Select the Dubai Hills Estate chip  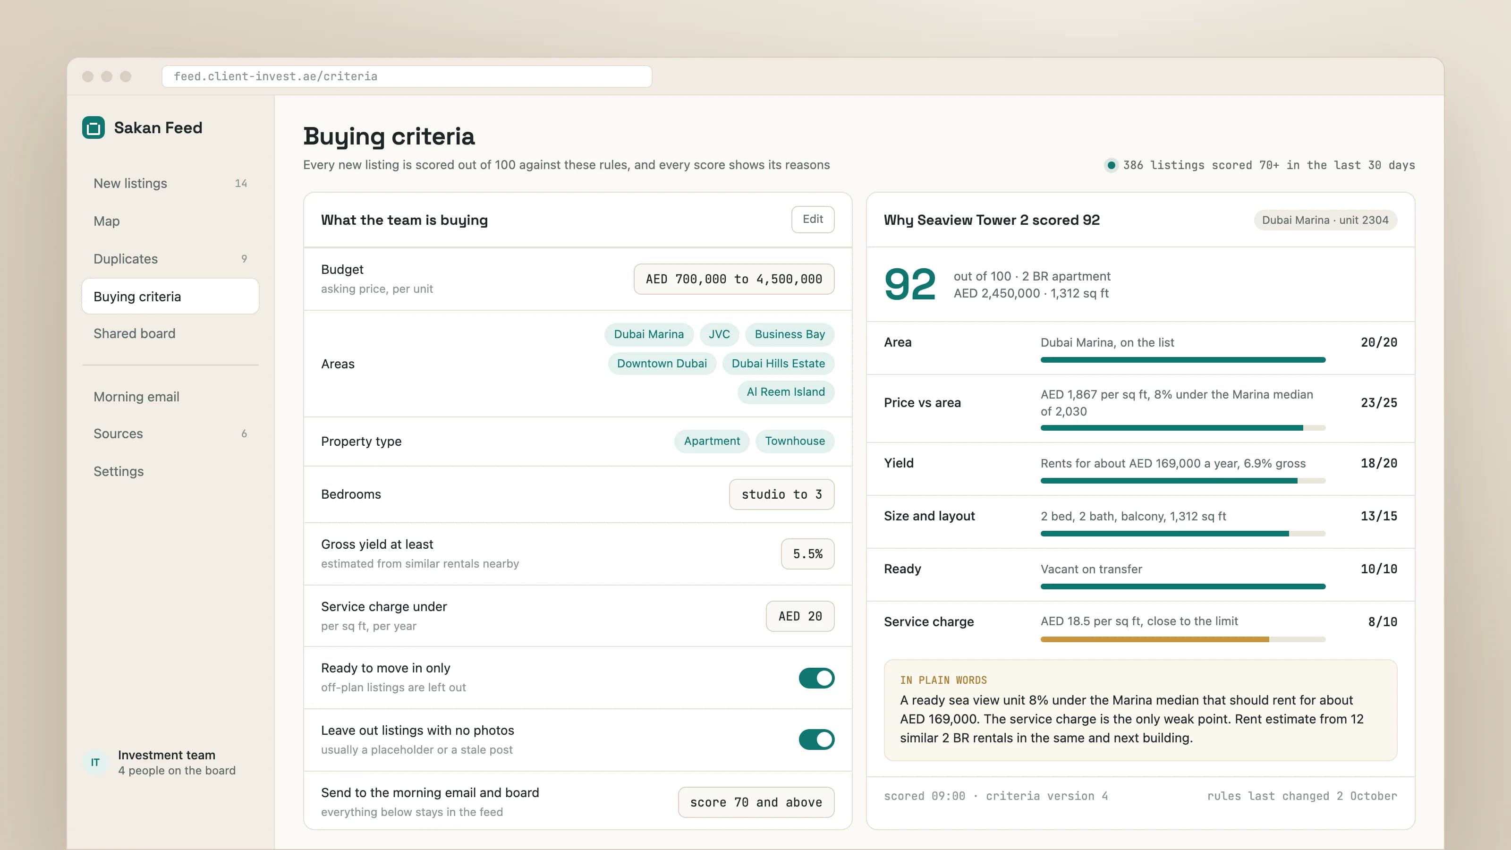(x=778, y=363)
